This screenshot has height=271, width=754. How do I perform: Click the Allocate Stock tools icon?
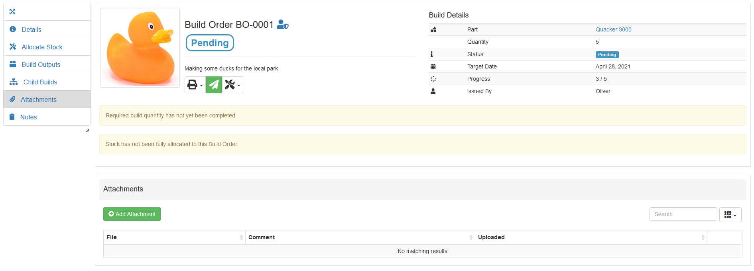pyautogui.click(x=13, y=47)
